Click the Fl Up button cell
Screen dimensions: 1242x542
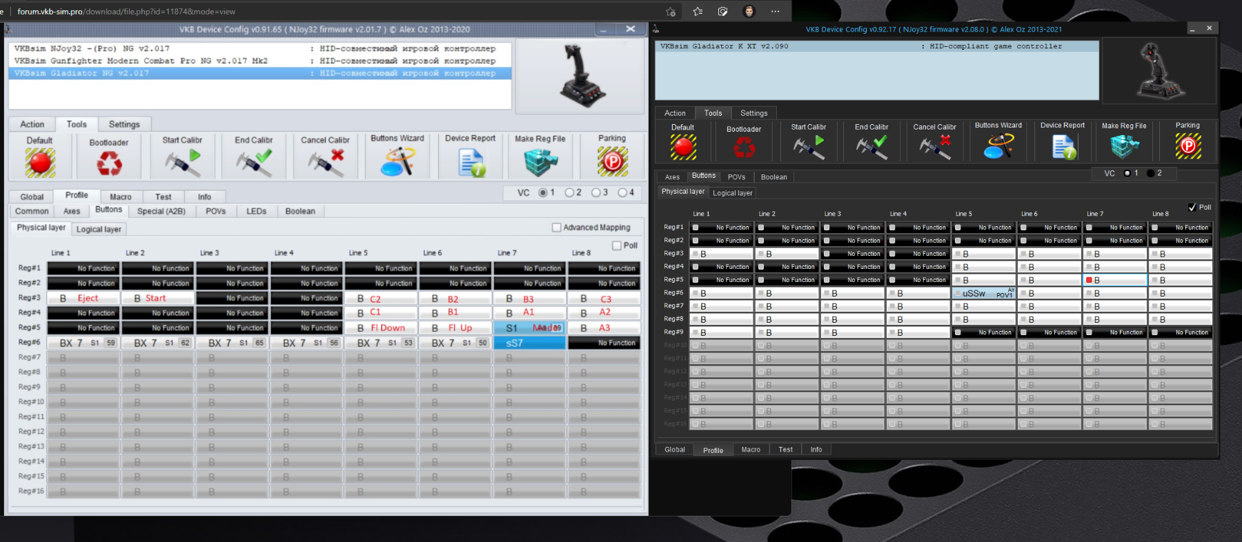[x=455, y=328]
